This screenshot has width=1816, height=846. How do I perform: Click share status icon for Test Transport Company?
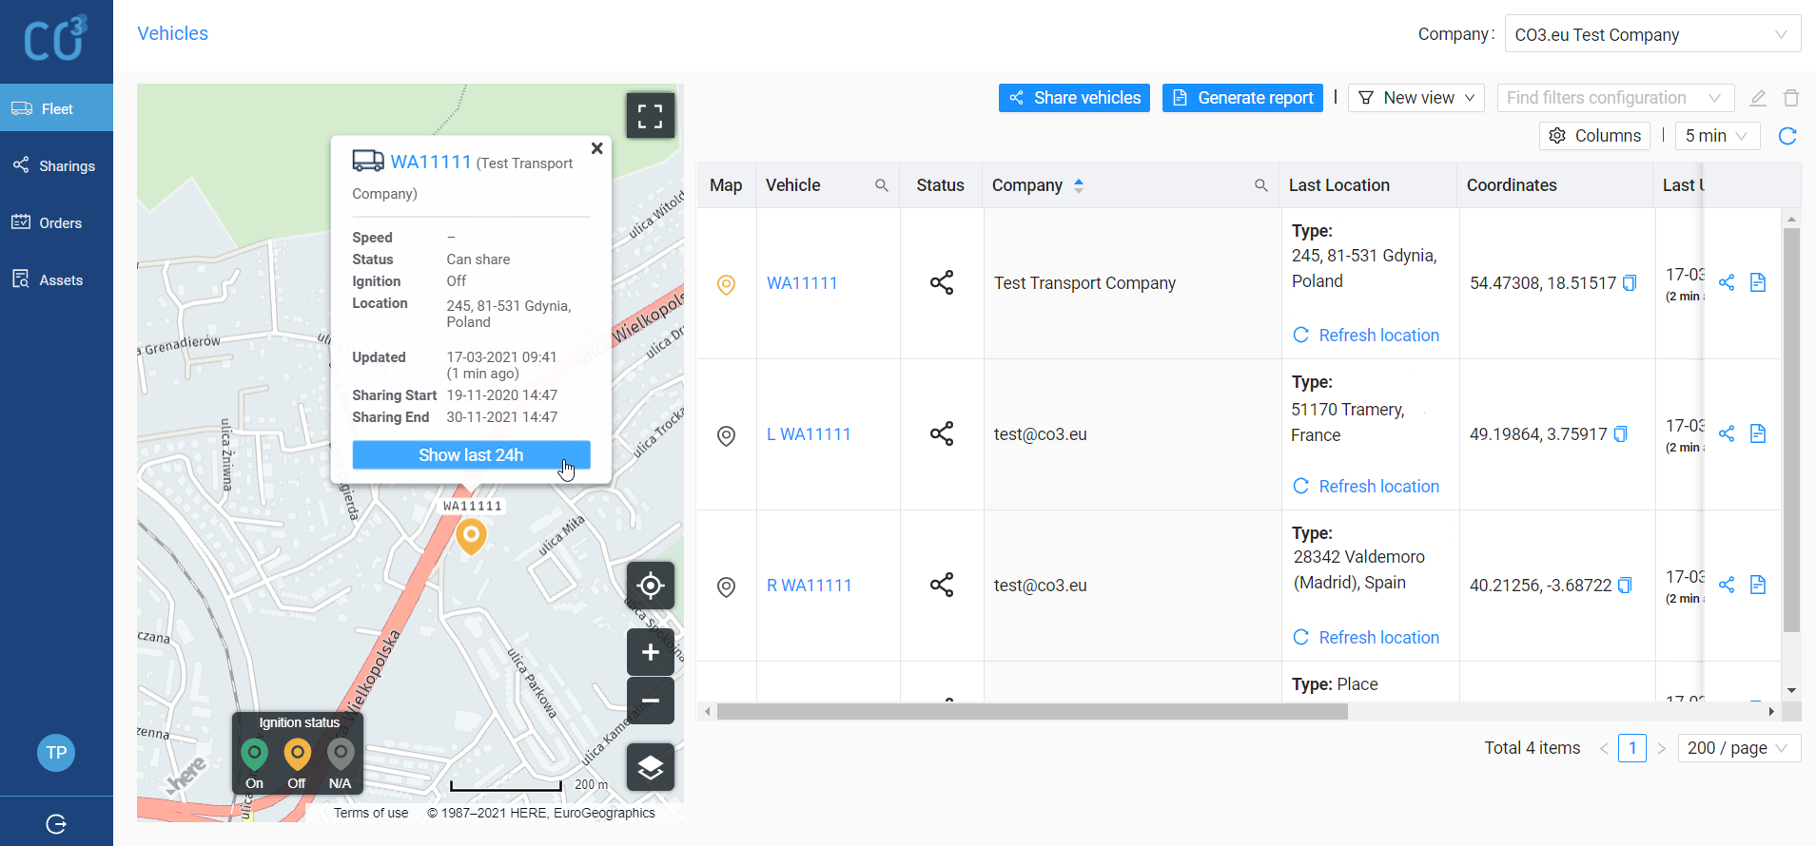942,282
